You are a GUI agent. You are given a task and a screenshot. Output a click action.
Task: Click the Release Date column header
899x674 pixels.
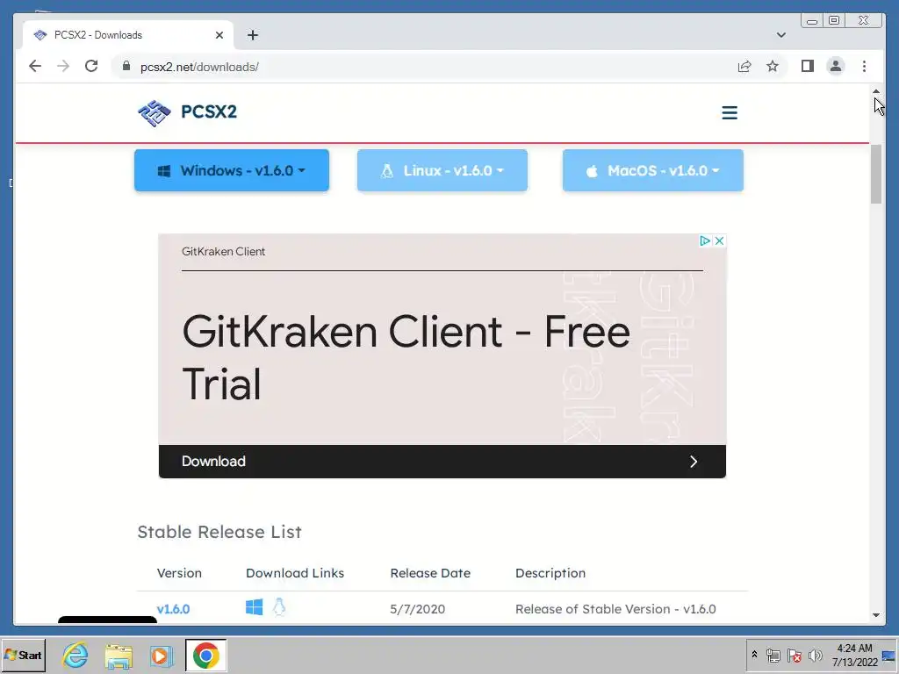[x=430, y=573]
